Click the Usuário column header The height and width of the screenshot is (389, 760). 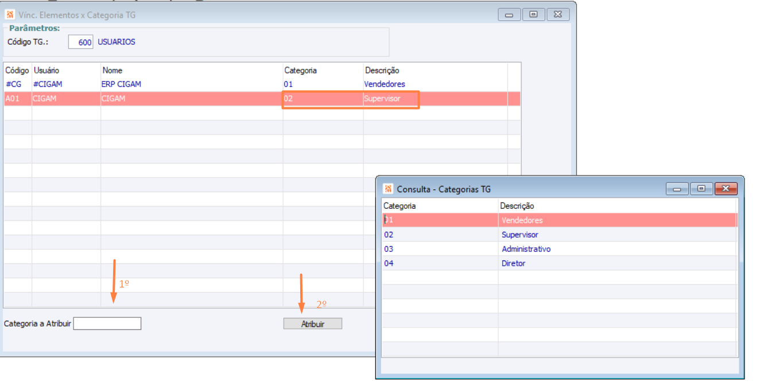(46, 70)
